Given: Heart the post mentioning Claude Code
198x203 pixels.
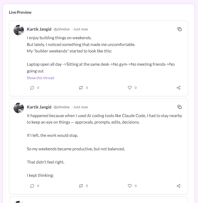Looking at the screenshot, I should [x=130, y=186].
